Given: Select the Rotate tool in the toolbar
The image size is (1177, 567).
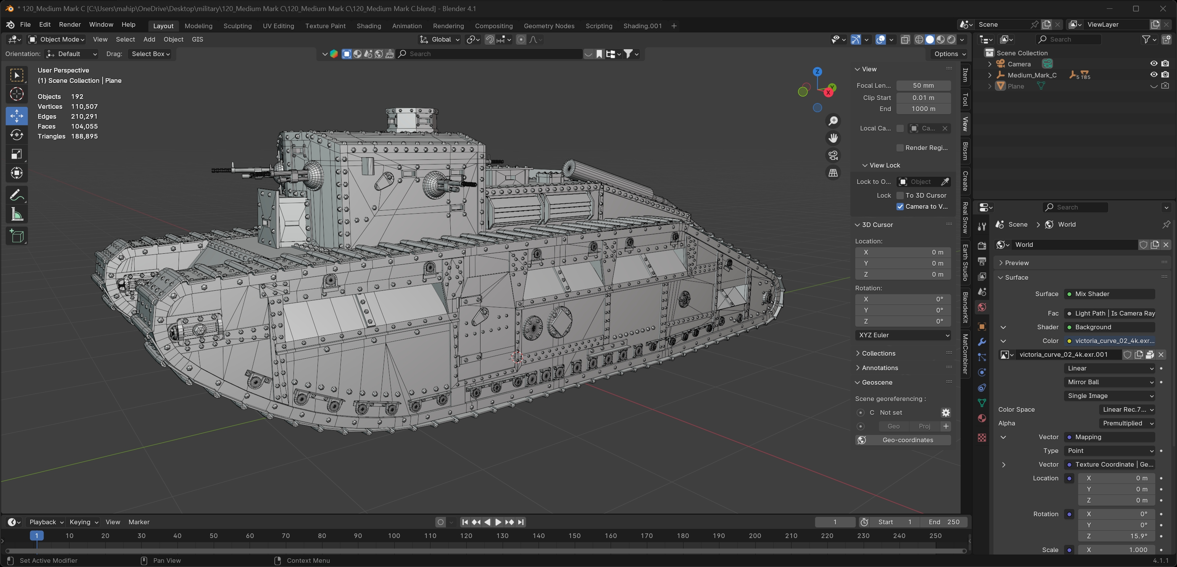Looking at the screenshot, I should 17,135.
